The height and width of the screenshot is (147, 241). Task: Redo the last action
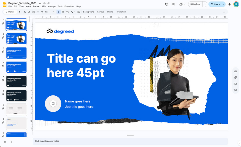tap(29, 12)
